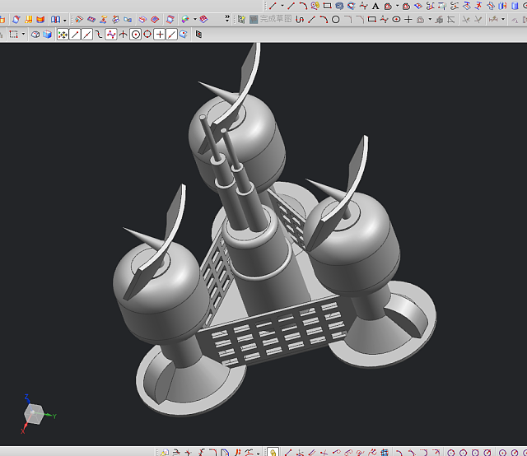This screenshot has height=456, width=527.
Task: Open the dropdown next to the sketch constraints icon
Action: [x=503, y=19]
